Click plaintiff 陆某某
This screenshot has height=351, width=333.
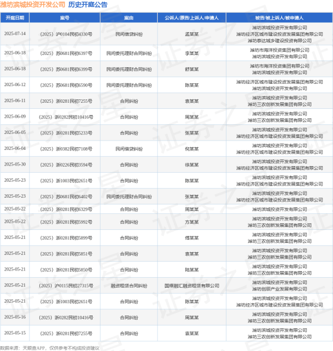point(191,270)
